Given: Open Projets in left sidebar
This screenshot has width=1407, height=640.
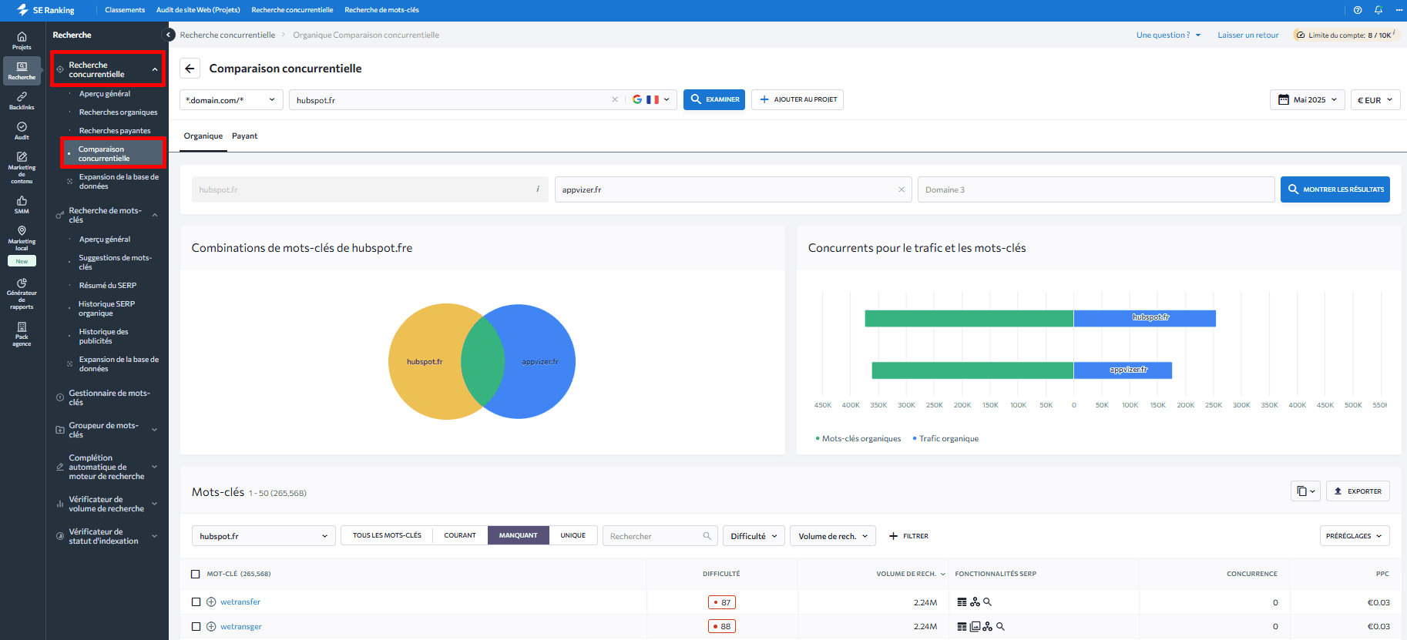Looking at the screenshot, I should click(22, 41).
